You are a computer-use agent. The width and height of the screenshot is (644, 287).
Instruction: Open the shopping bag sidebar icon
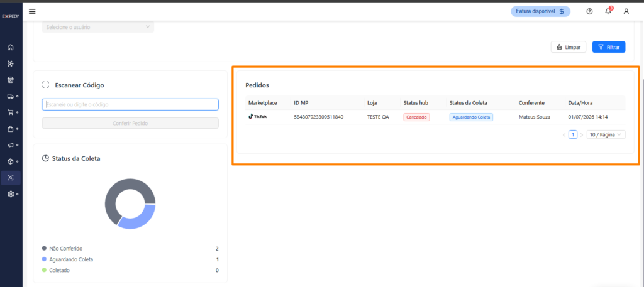pyautogui.click(x=11, y=129)
